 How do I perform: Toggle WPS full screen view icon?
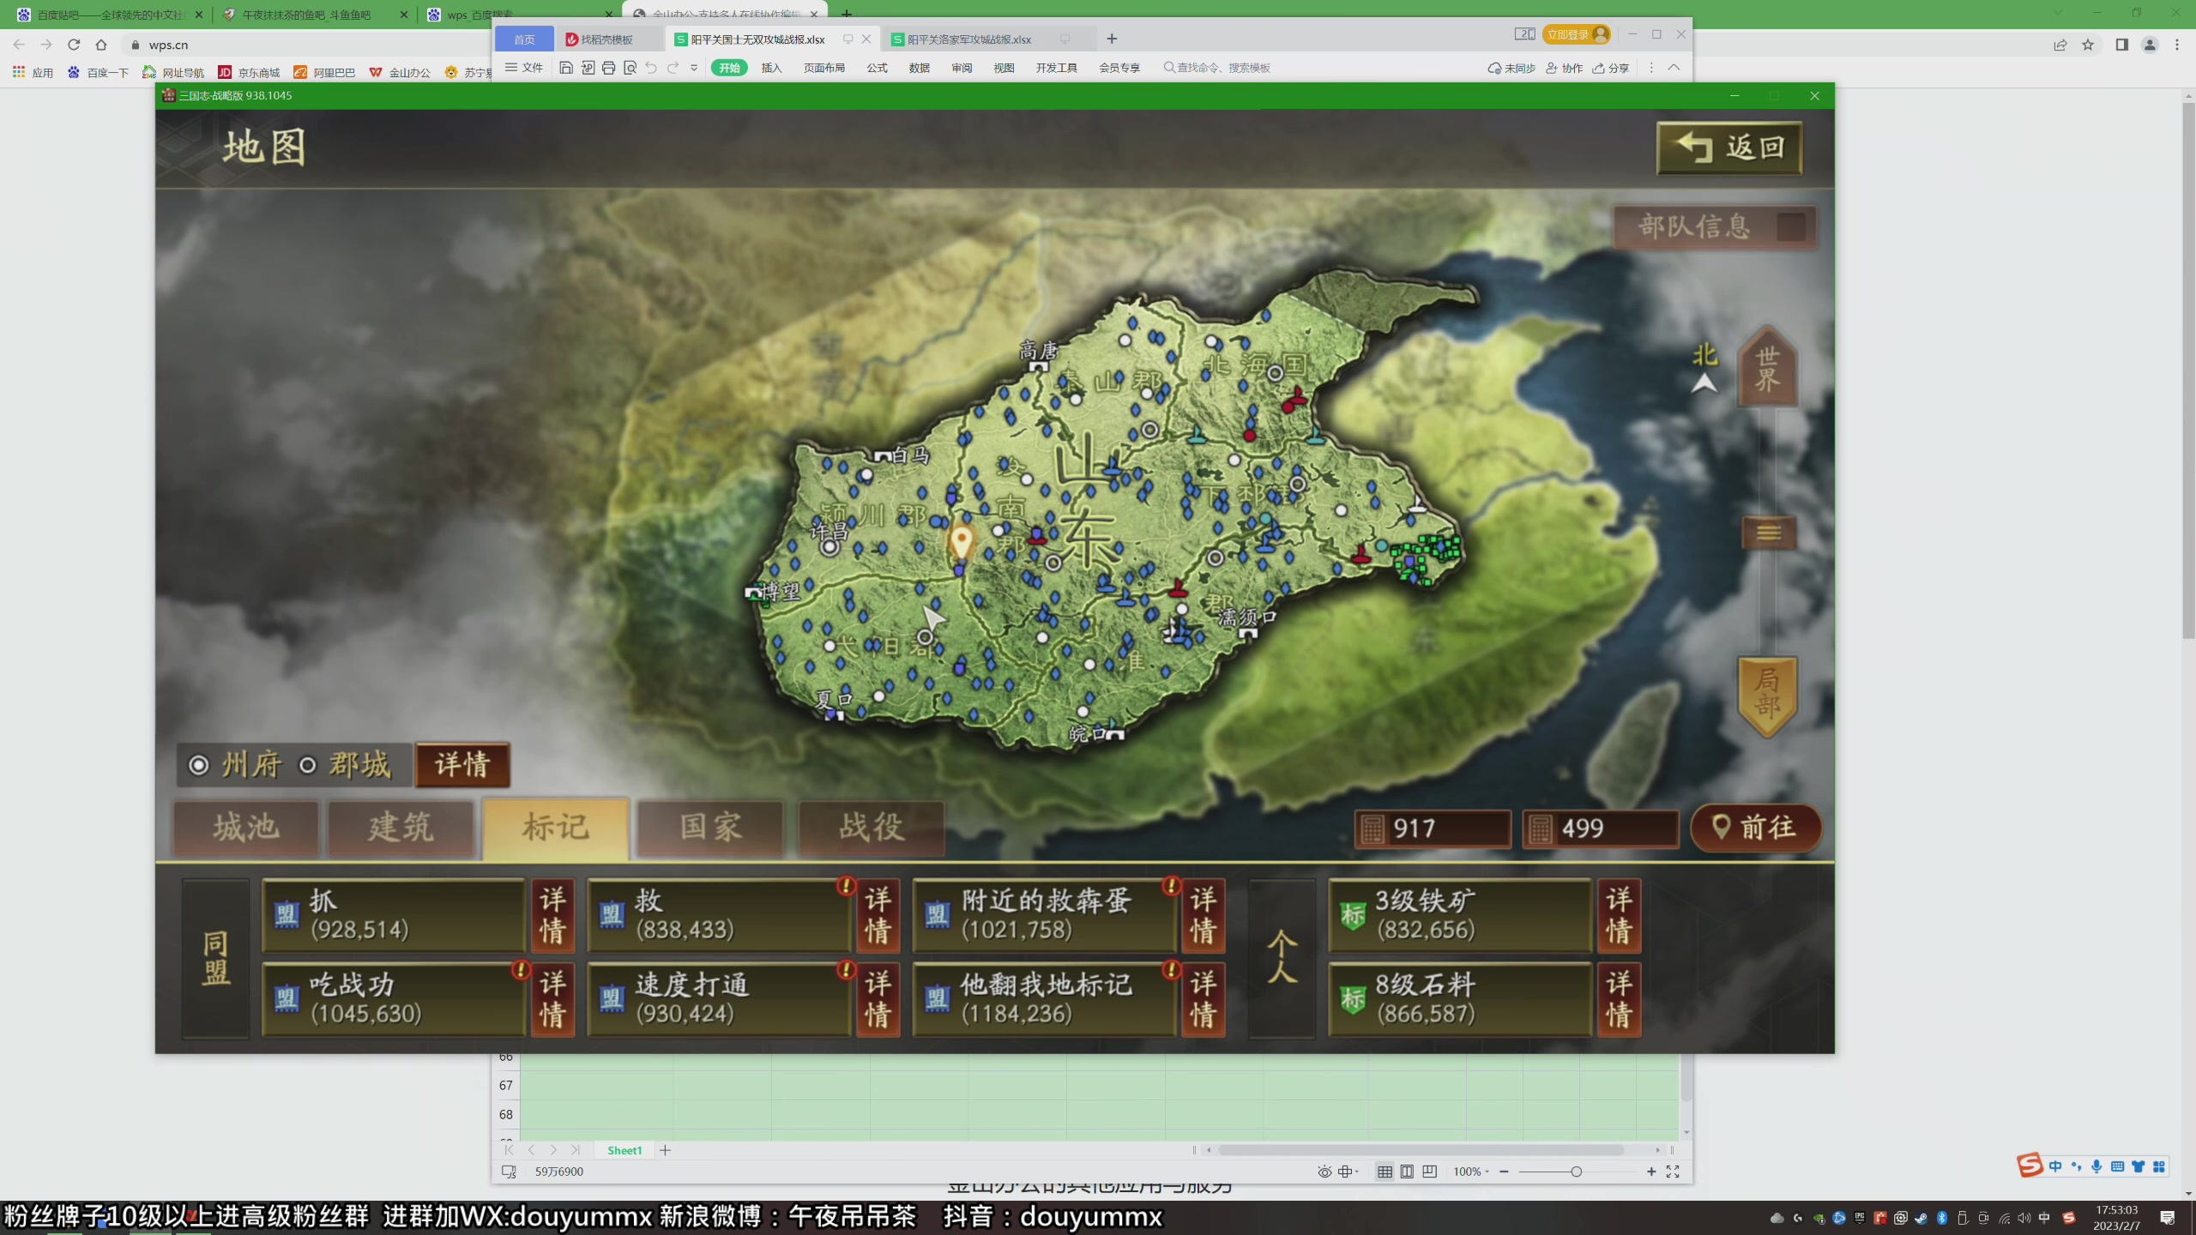click(1673, 1172)
